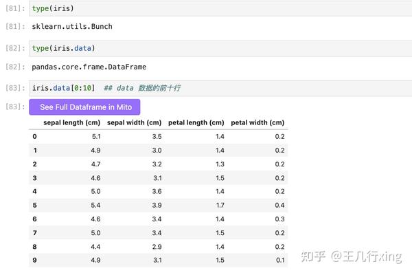This screenshot has height=275, width=412.
Task: Click the 0.4 petal width value
Action: pos(280,206)
